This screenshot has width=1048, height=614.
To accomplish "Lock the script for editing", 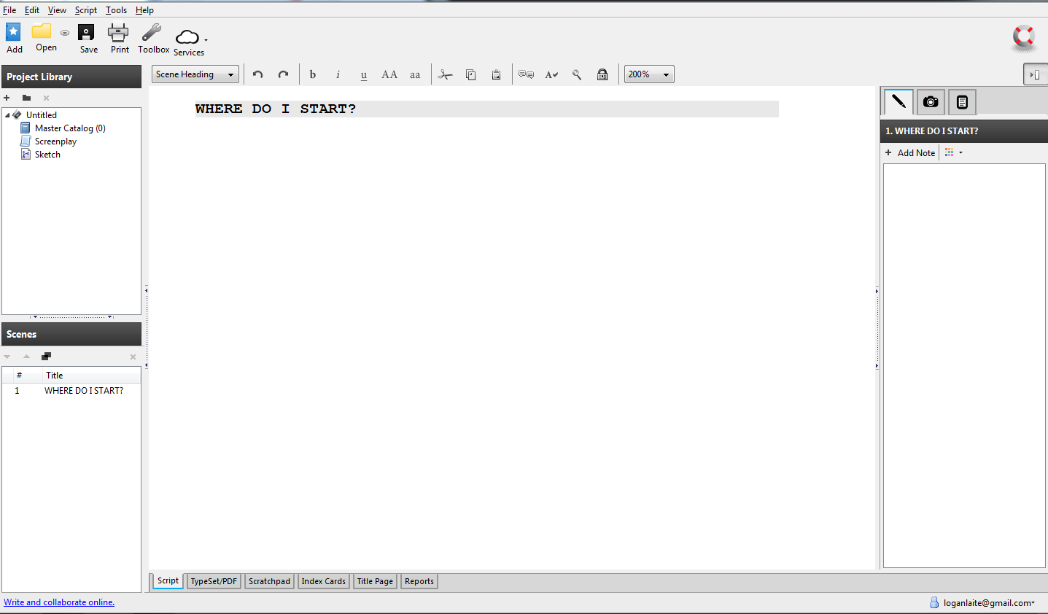I will [602, 74].
